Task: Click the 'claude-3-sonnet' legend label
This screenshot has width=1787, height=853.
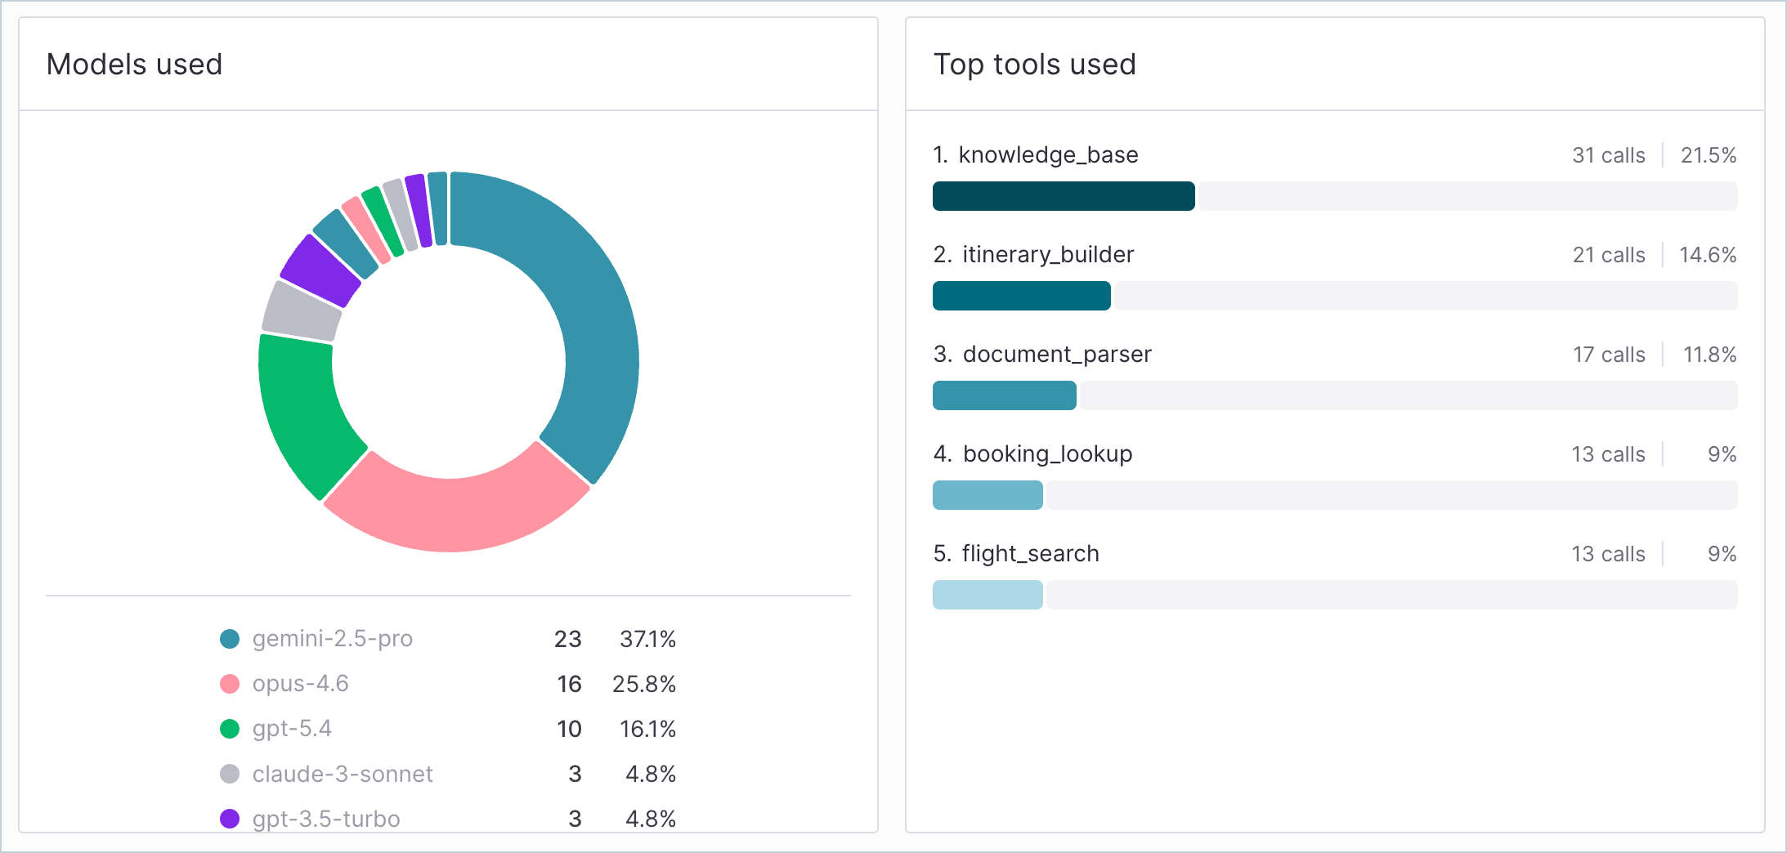Action: [x=343, y=774]
